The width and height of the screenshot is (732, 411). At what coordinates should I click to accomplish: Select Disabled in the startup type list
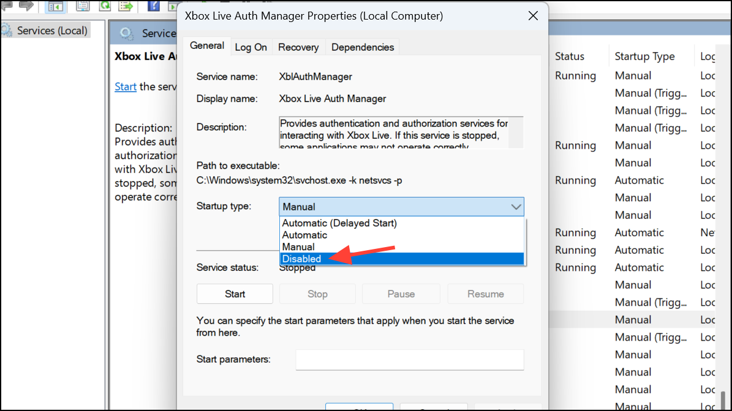point(402,259)
